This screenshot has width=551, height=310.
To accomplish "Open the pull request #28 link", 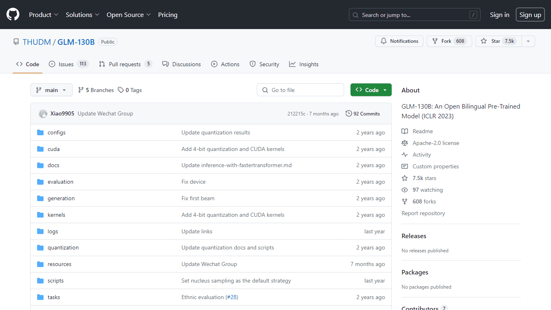I will pos(232,297).
